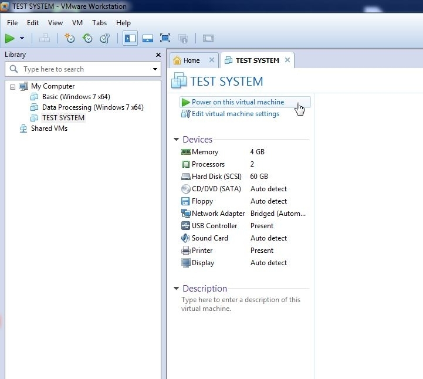Select the Network Adapter device icon
423x379 pixels.
pos(186,214)
